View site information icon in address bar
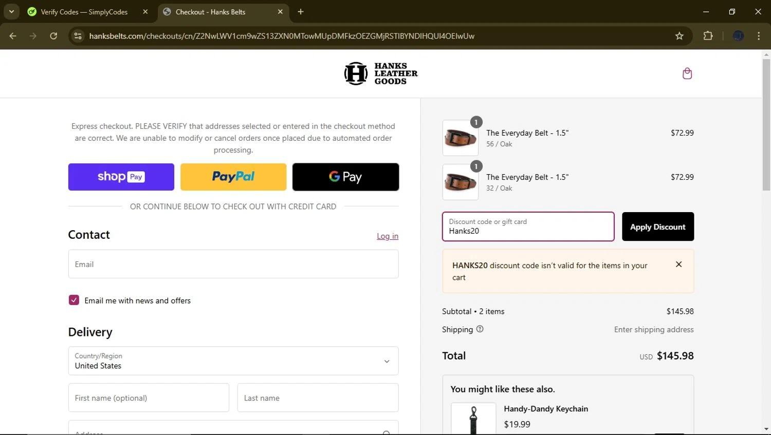This screenshot has height=435, width=771. coord(78,36)
